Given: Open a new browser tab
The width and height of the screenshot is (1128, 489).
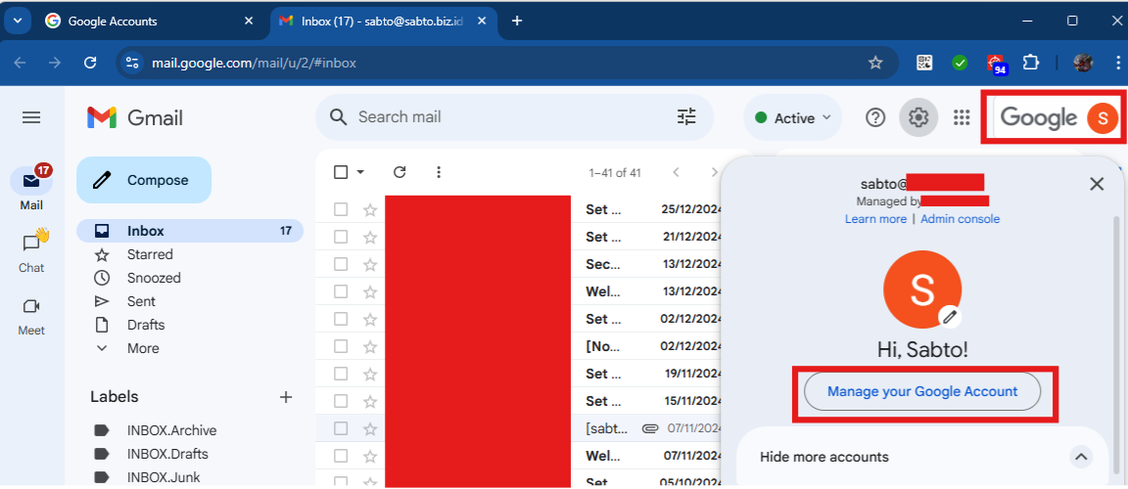Looking at the screenshot, I should click(517, 21).
